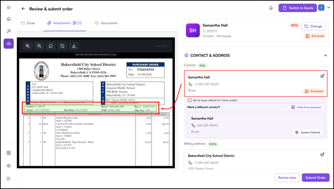Open settings gear in the sidebar
Screen dimensions: 334x189
pos(8,166)
